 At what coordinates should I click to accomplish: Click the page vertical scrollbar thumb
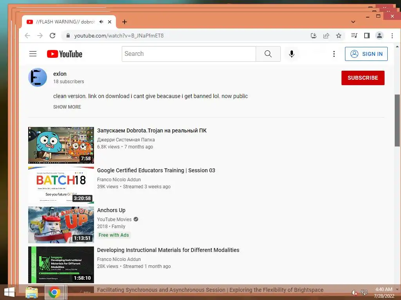[x=397, y=120]
